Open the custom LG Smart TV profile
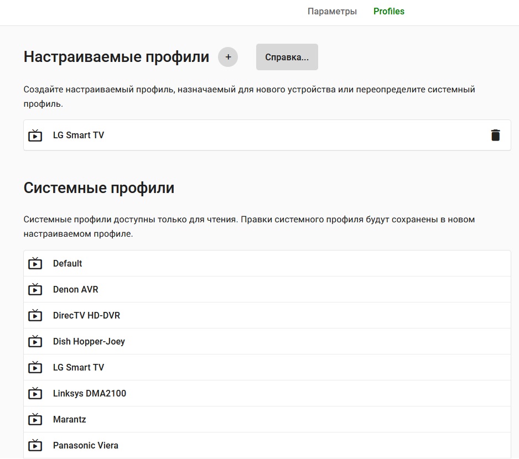Viewport: 519px width, 459px height. 79,135
